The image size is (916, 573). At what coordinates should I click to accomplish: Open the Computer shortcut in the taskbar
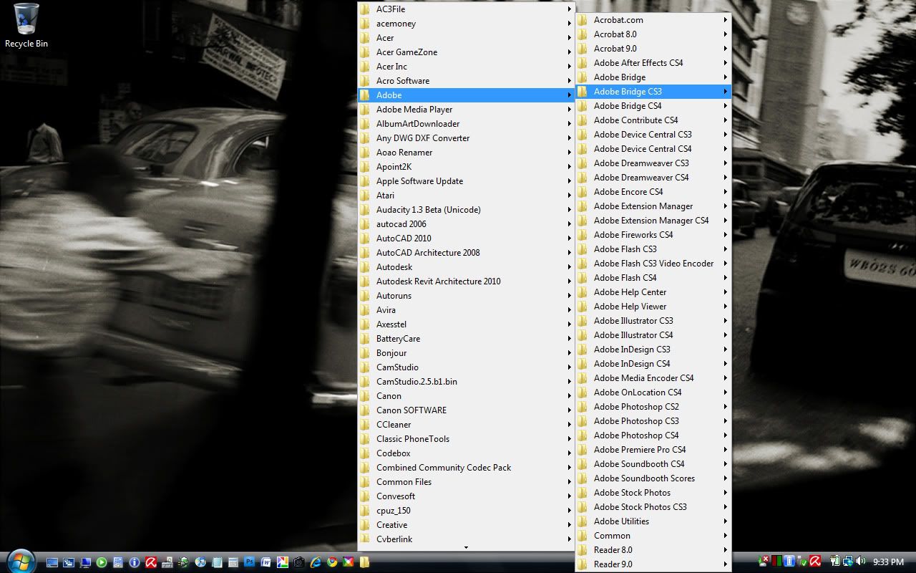(85, 562)
